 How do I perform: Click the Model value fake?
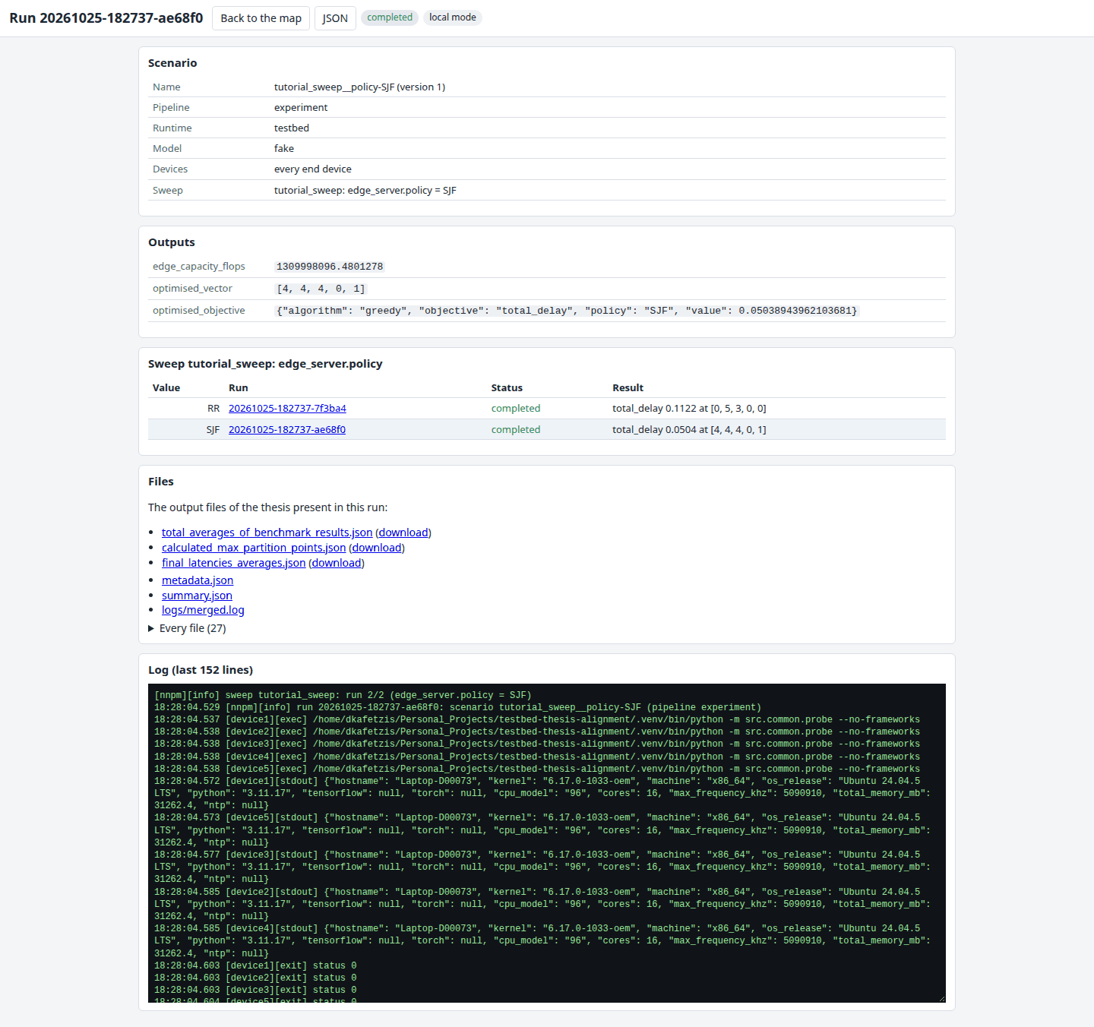[284, 148]
